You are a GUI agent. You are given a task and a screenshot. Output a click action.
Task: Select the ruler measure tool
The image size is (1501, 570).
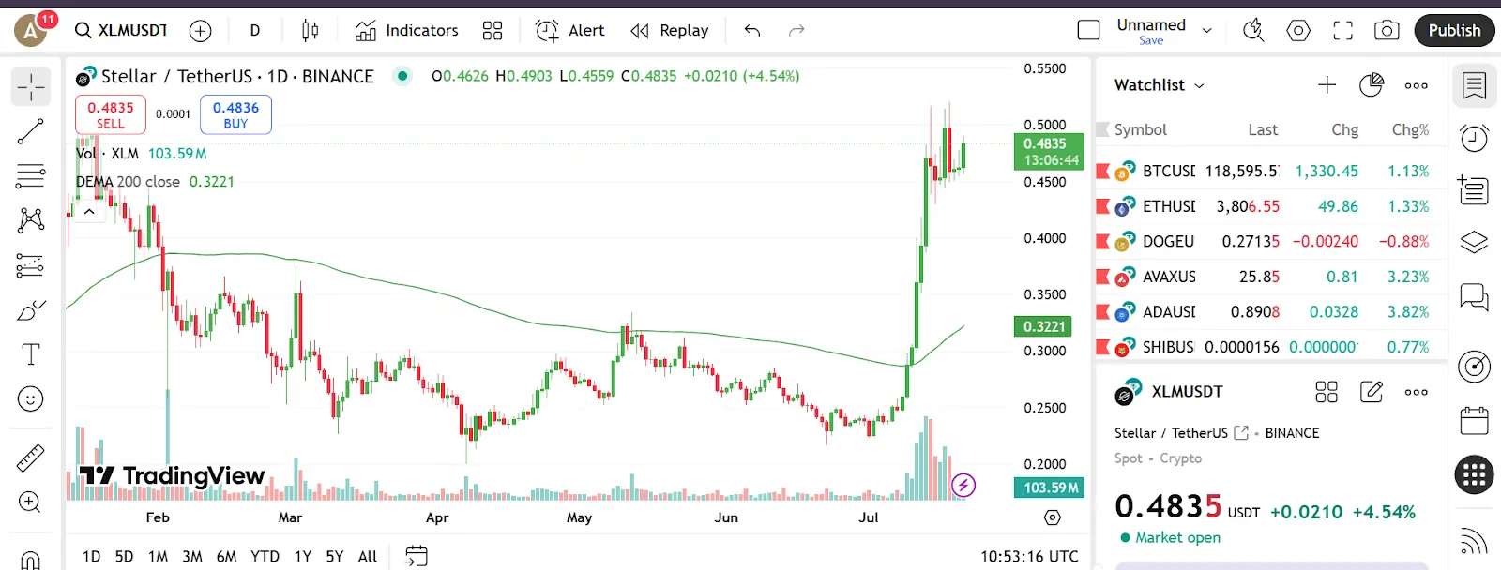31,457
